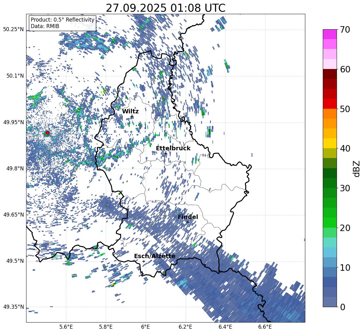Click the Findel station label

pos(188,217)
